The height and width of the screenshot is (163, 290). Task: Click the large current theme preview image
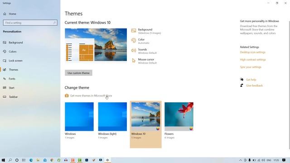pyautogui.click(x=96, y=45)
